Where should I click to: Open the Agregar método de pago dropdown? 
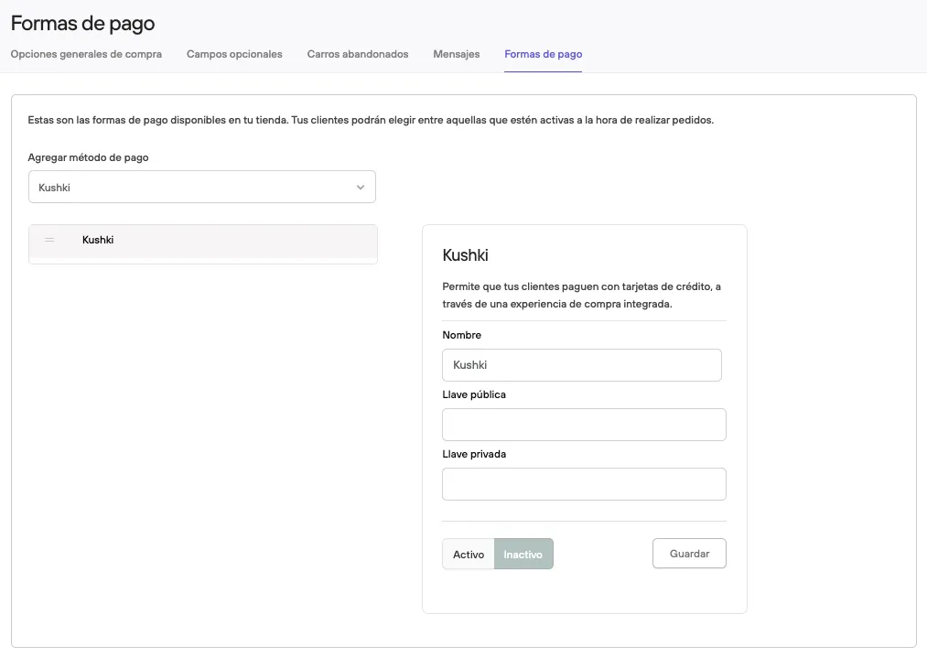click(x=202, y=187)
